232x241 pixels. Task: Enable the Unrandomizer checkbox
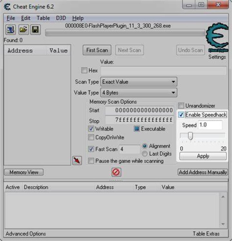[x=181, y=106]
